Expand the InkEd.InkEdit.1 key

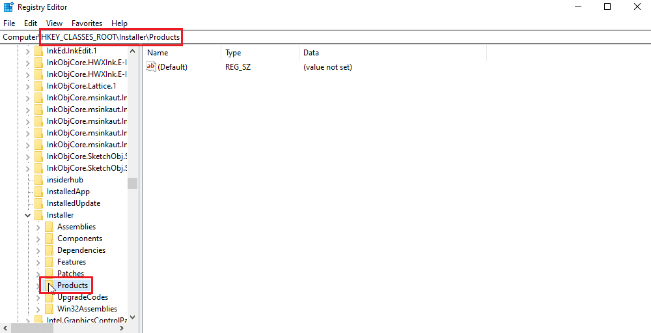[x=28, y=51]
